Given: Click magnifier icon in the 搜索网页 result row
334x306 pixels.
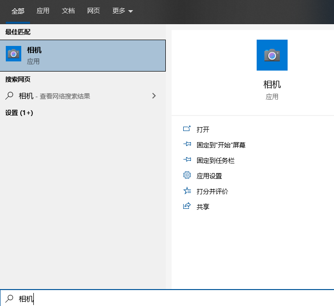Looking at the screenshot, I should point(9,96).
